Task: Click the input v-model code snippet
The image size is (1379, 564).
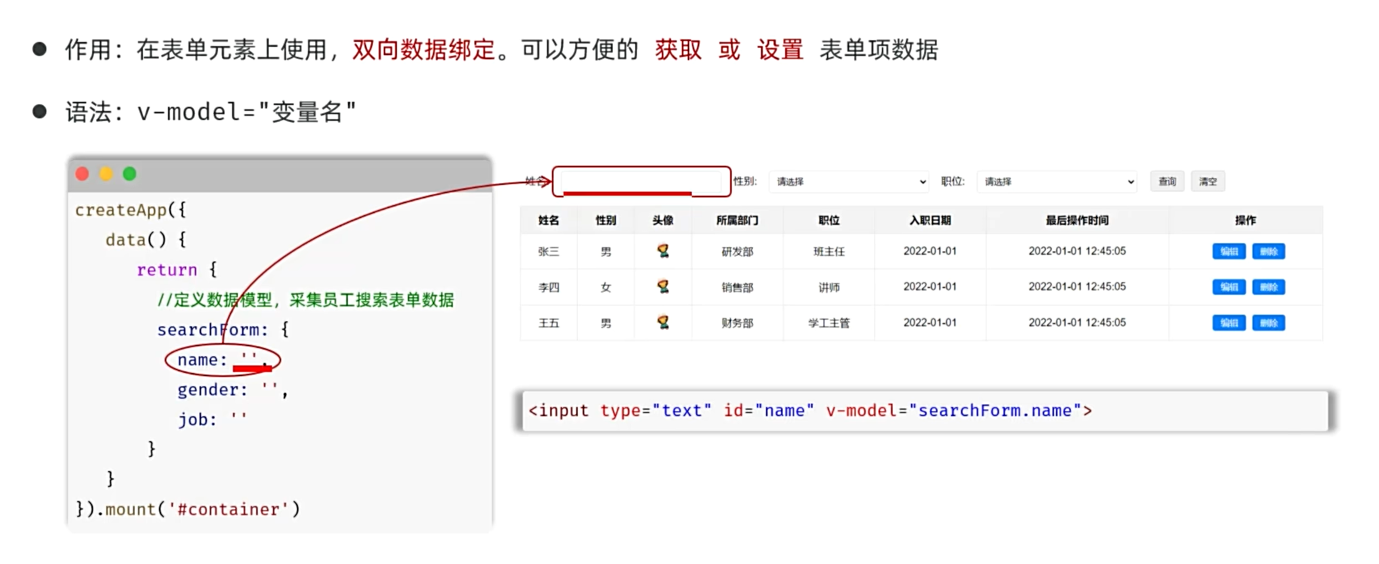Action: [x=809, y=411]
